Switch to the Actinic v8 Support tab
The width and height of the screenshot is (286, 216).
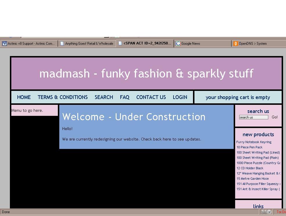tap(31, 44)
